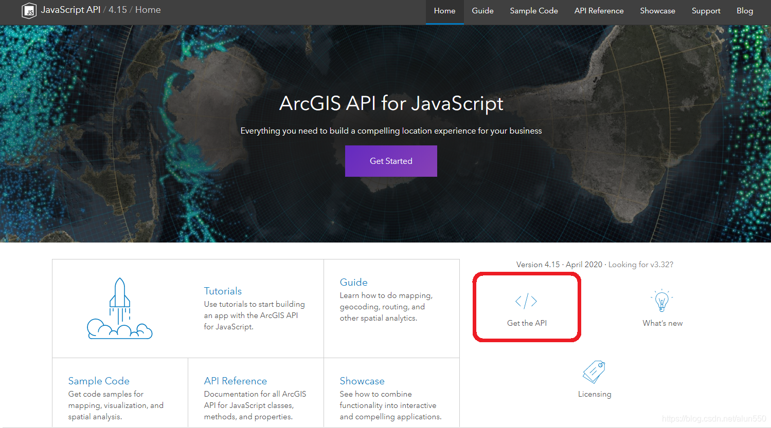Open the Guide card about mapping and geocoding
Viewport: 771px width, 428px height.
pyautogui.click(x=353, y=282)
